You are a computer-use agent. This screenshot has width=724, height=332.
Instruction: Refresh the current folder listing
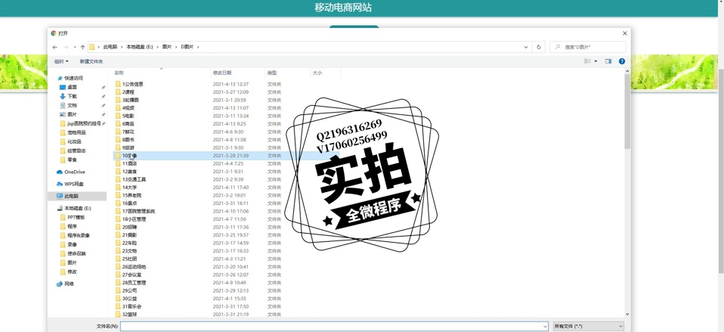[539, 47]
